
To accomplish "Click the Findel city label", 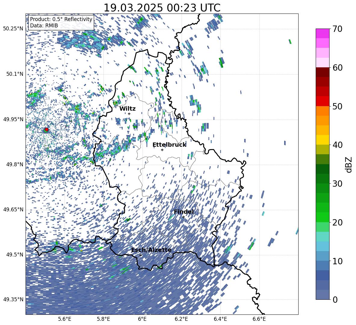I will [184, 212].
